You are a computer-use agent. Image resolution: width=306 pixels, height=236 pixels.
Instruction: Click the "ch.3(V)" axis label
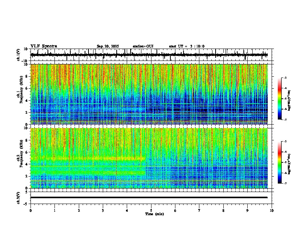click(19, 198)
